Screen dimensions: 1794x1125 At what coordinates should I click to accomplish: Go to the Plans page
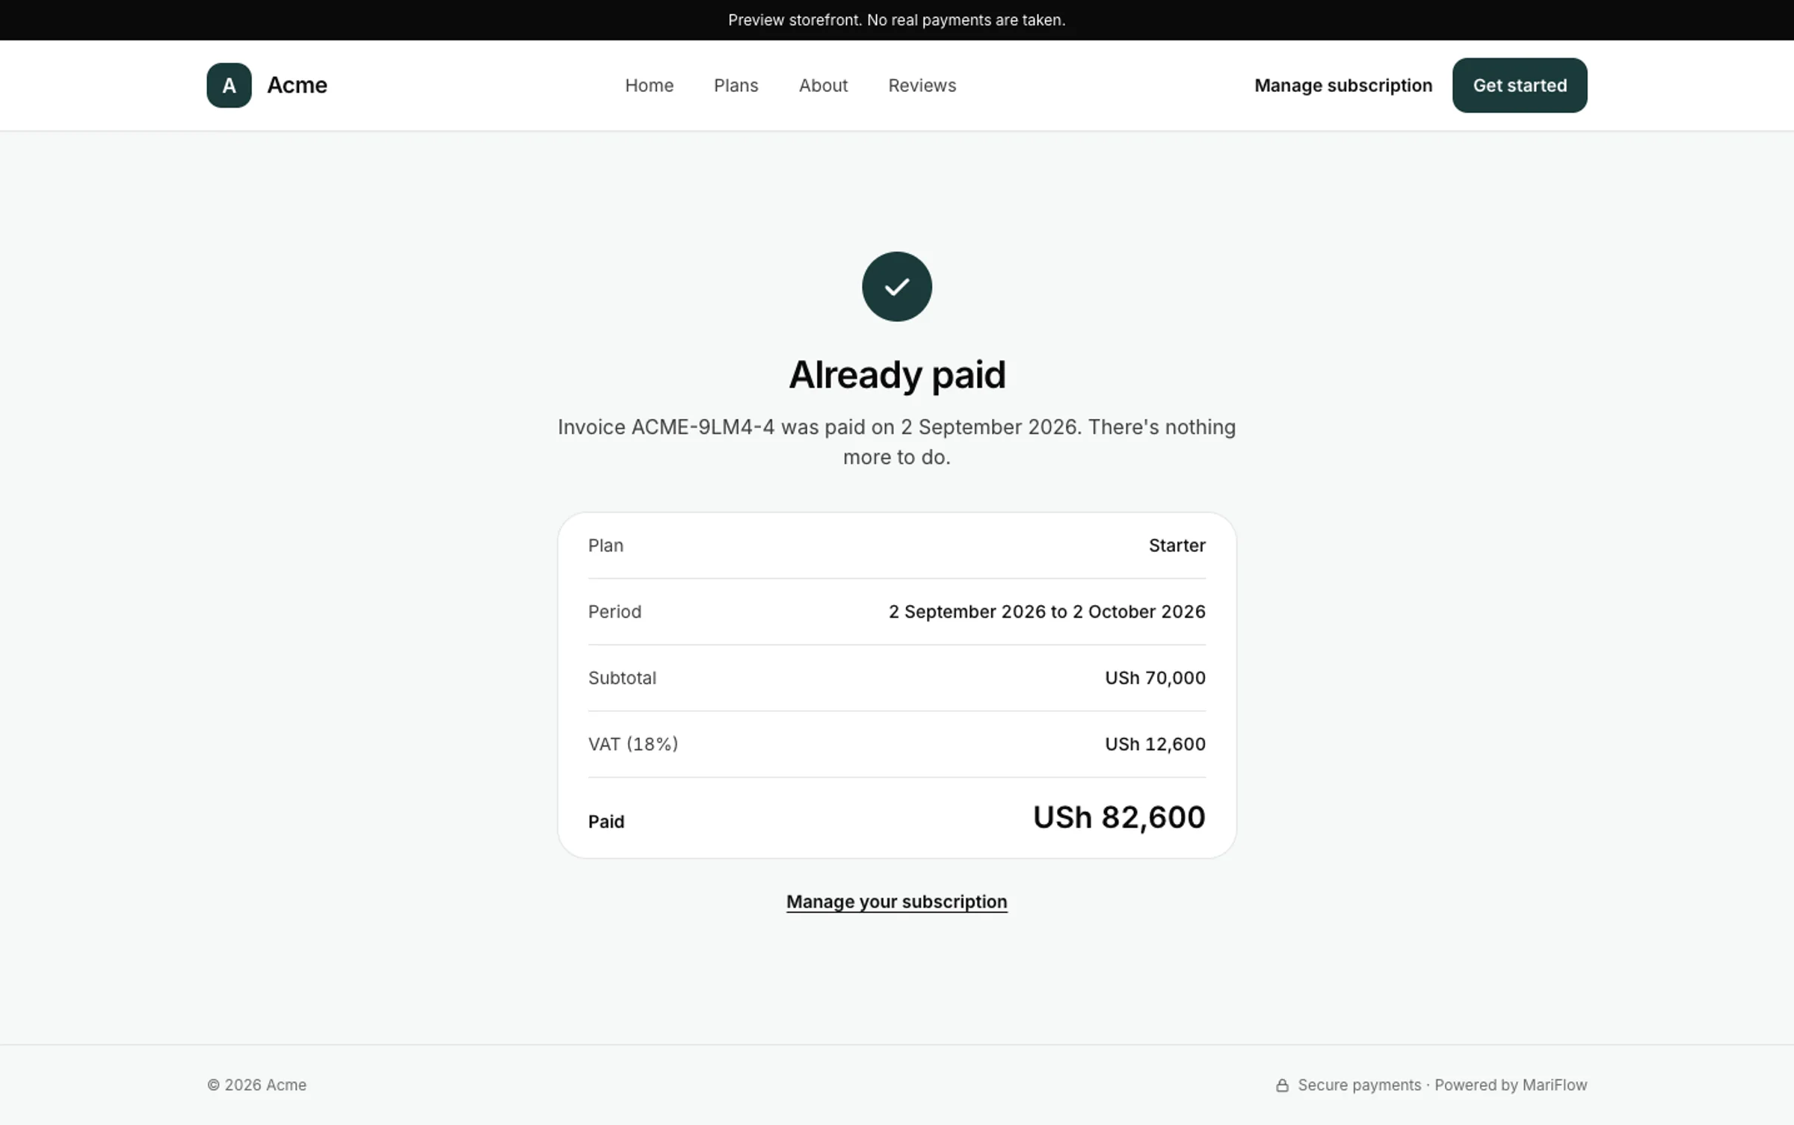point(736,85)
